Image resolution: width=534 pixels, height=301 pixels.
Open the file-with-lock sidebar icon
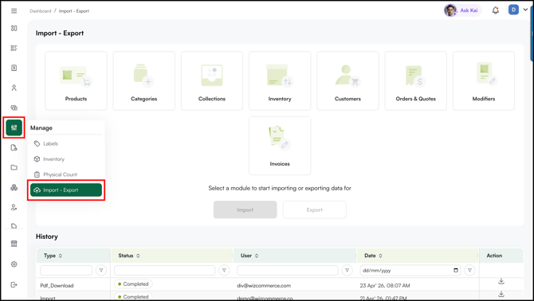coord(14,147)
